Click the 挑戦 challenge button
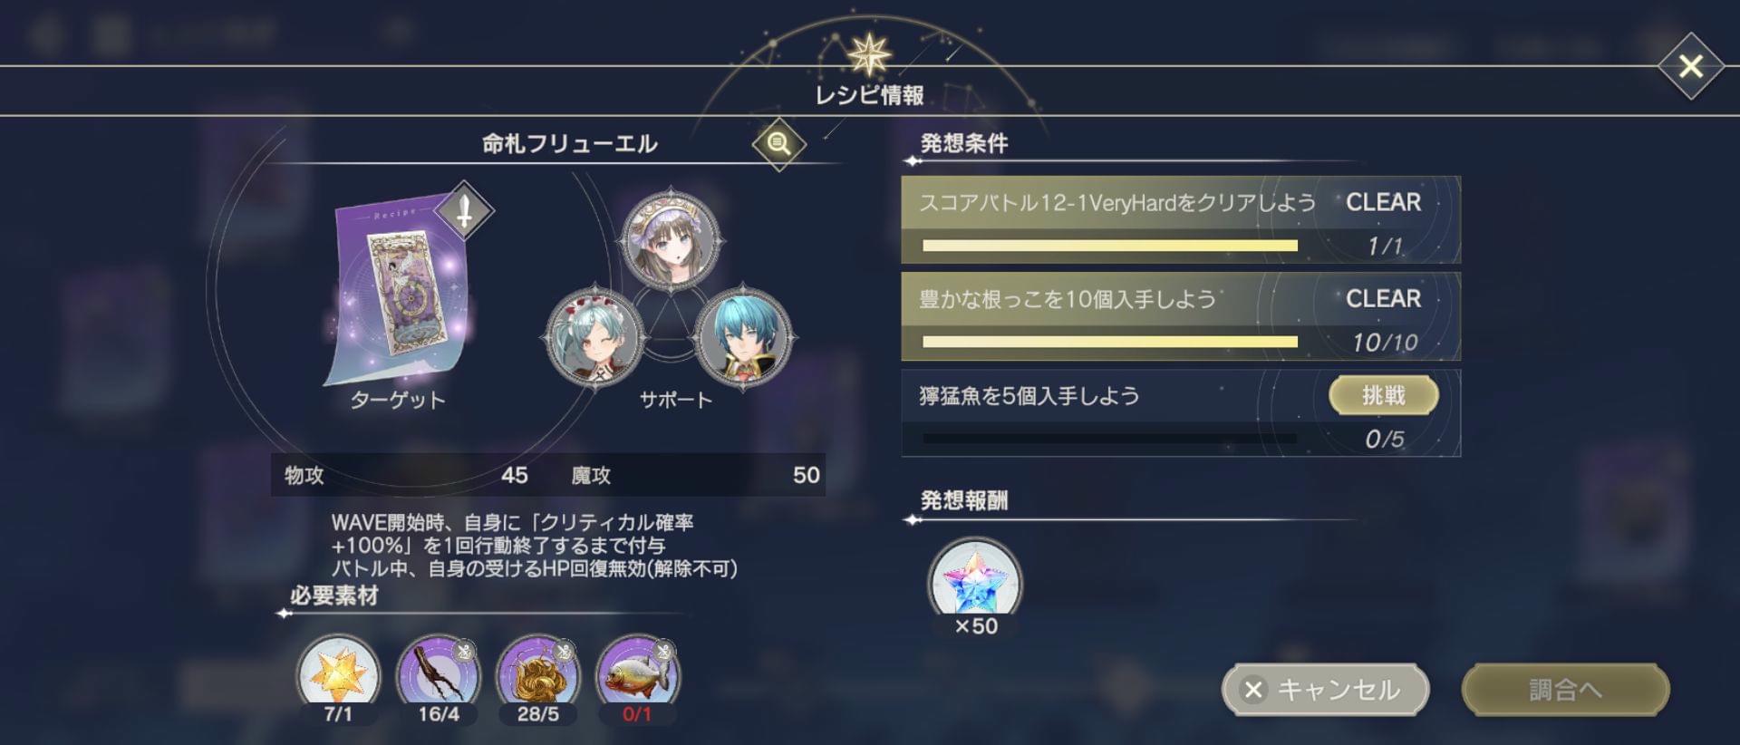This screenshot has width=1740, height=745. coord(1383,395)
